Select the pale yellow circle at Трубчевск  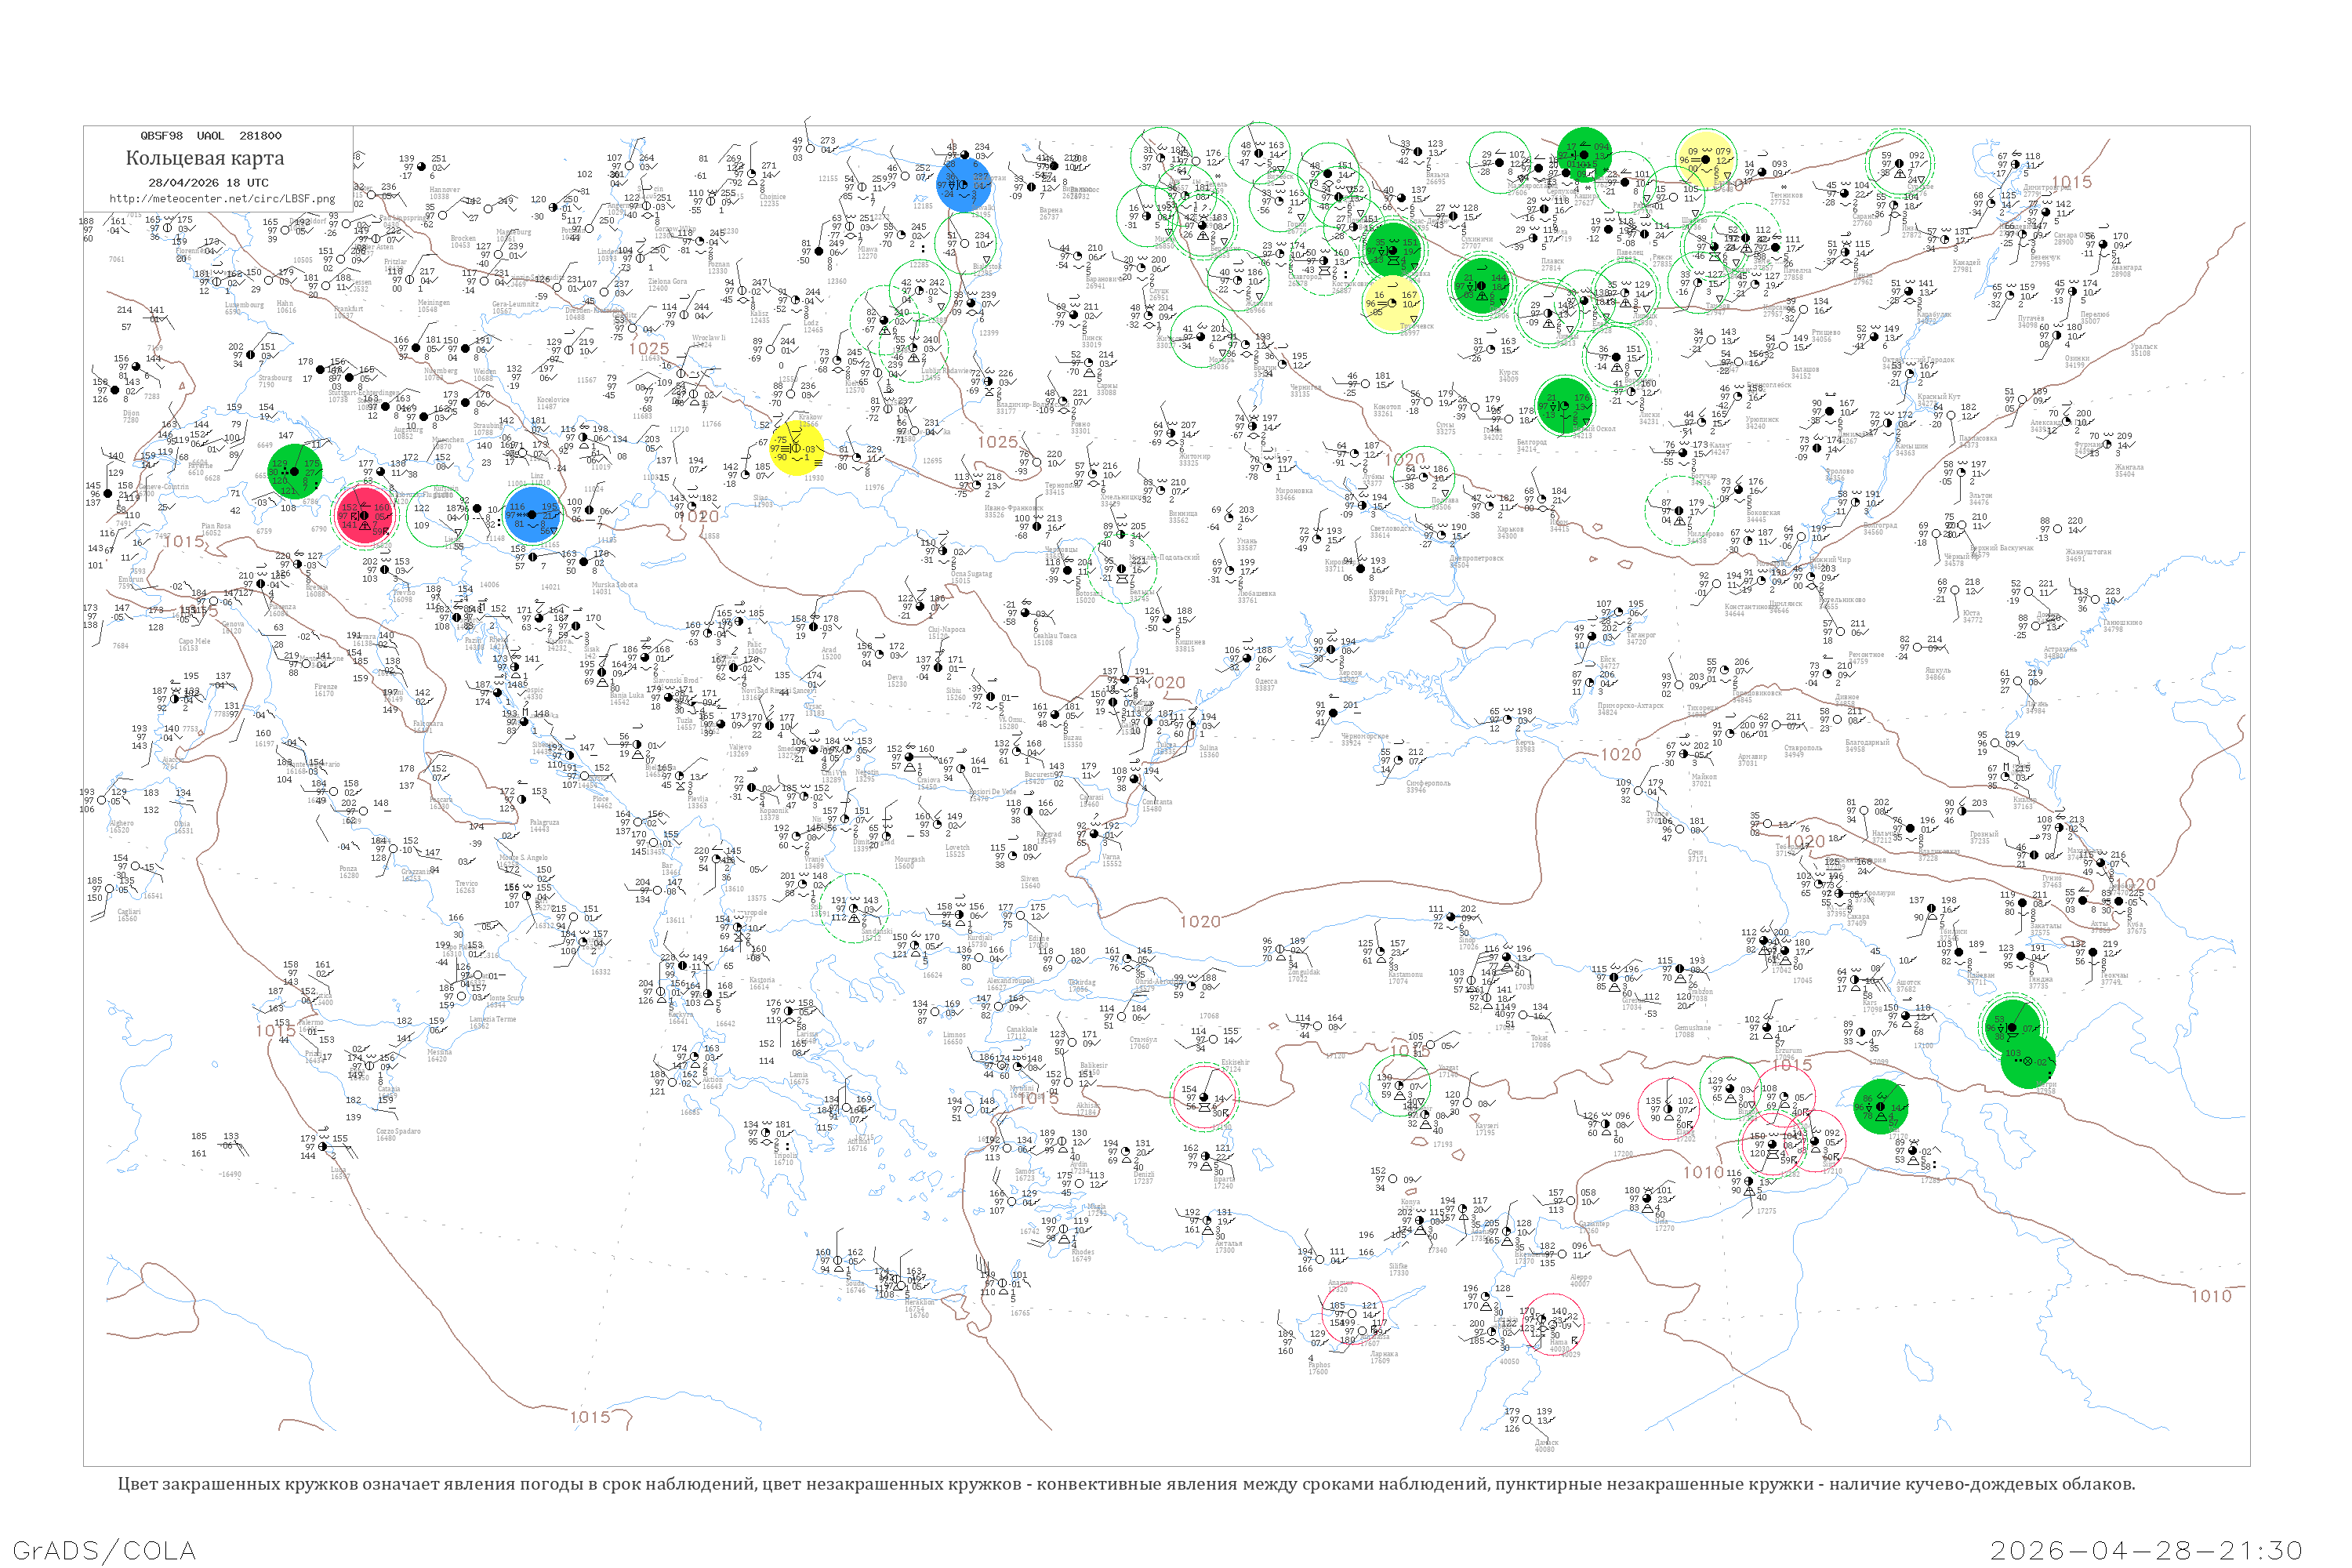click(x=1392, y=301)
